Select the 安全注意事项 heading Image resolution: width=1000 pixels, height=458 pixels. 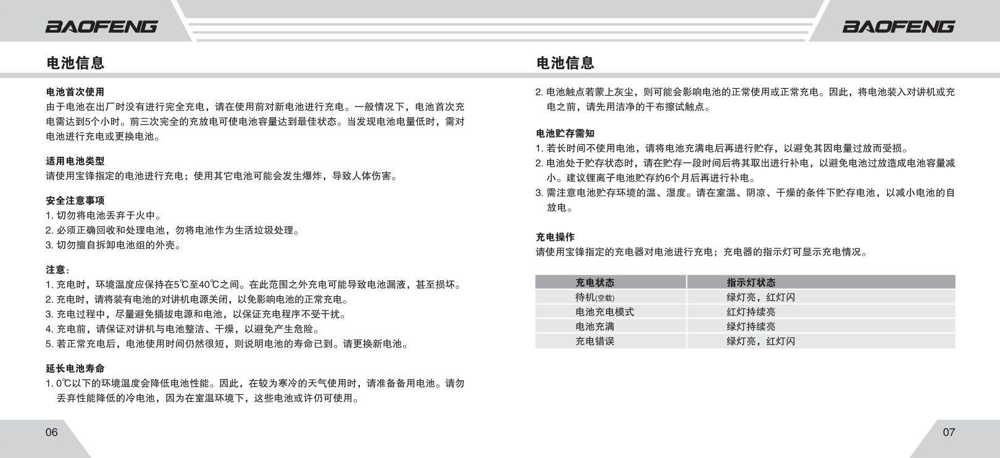(x=75, y=201)
